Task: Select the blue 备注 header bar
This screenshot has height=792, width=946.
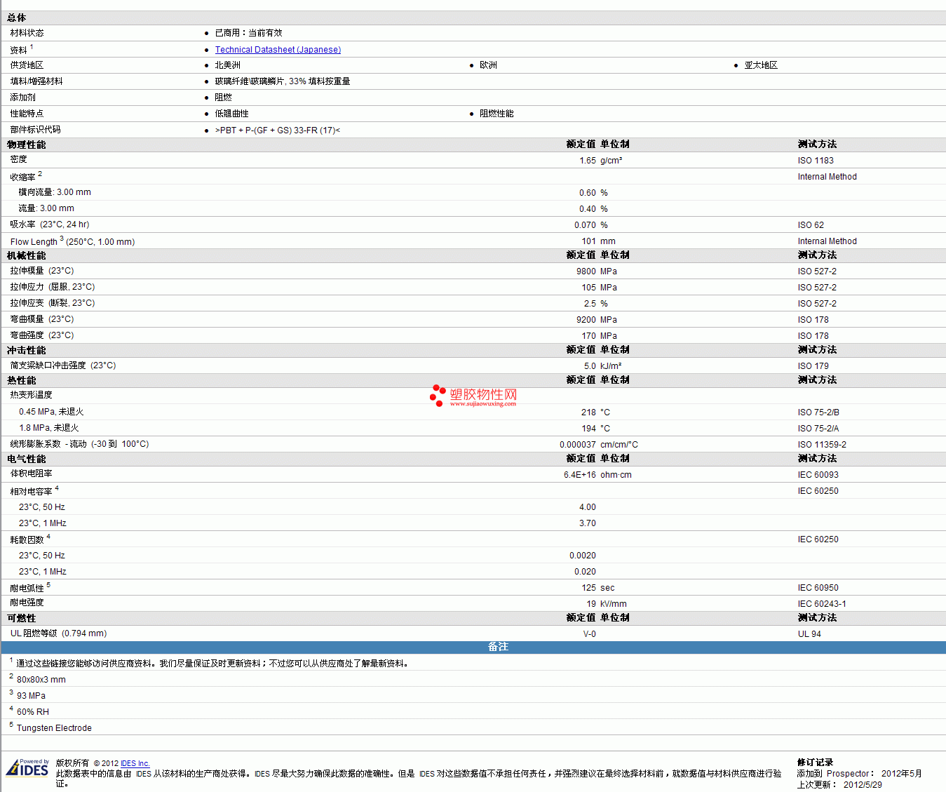Action: [x=498, y=647]
